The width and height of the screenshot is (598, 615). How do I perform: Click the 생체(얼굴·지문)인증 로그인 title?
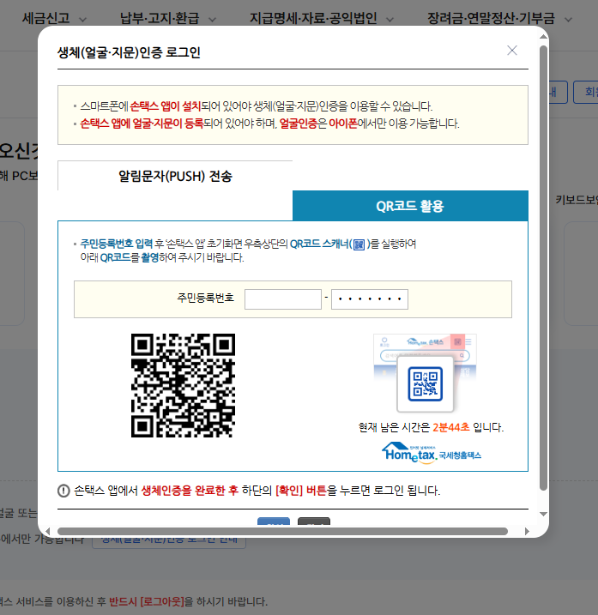[129, 52]
